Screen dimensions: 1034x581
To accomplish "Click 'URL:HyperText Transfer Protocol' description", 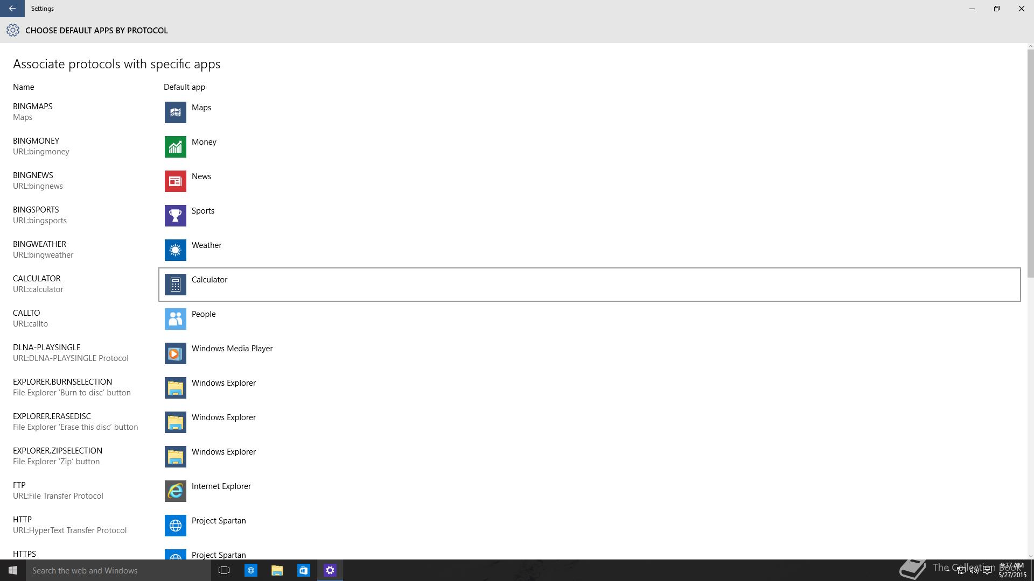I will (x=69, y=530).
